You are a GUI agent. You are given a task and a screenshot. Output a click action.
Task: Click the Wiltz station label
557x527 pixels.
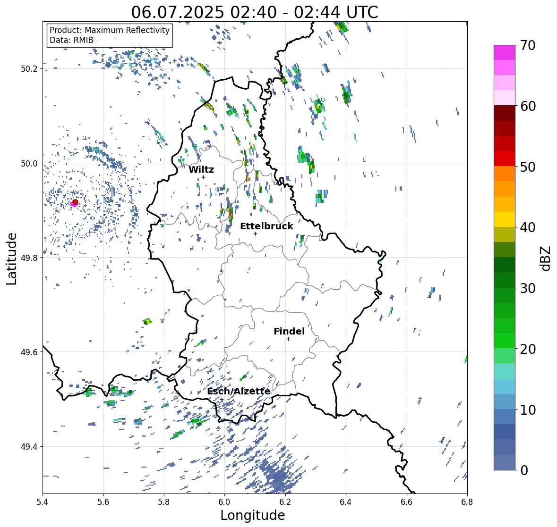click(x=201, y=169)
